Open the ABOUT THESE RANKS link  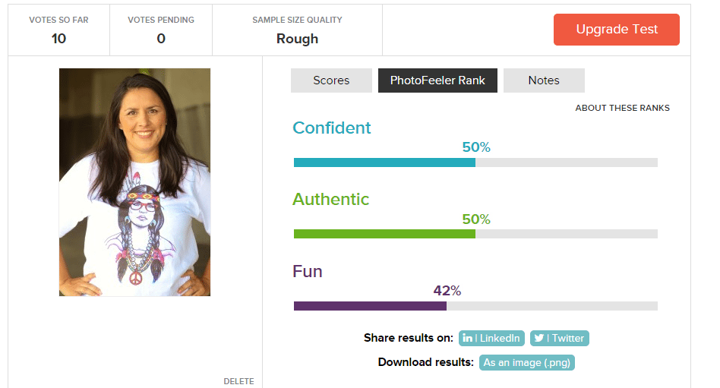click(x=622, y=108)
